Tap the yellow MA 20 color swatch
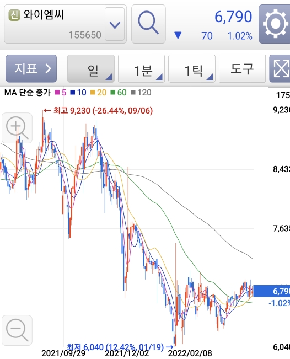Image resolution: width=290 pixels, height=359 pixels. [x=93, y=93]
